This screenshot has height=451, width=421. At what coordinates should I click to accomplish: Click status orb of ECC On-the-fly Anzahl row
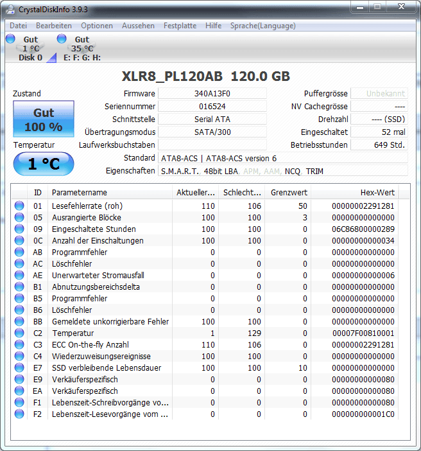[x=19, y=344]
